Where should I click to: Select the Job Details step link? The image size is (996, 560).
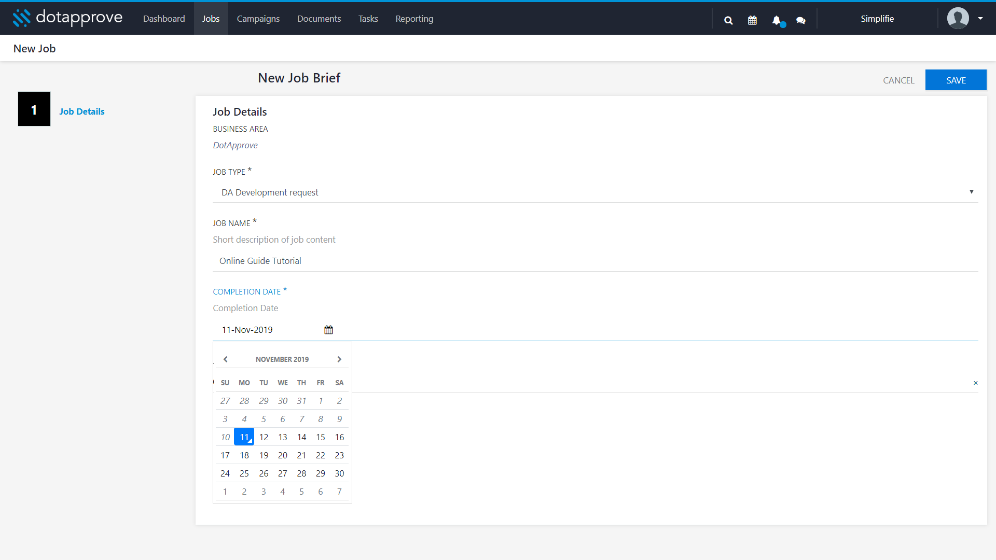point(82,111)
